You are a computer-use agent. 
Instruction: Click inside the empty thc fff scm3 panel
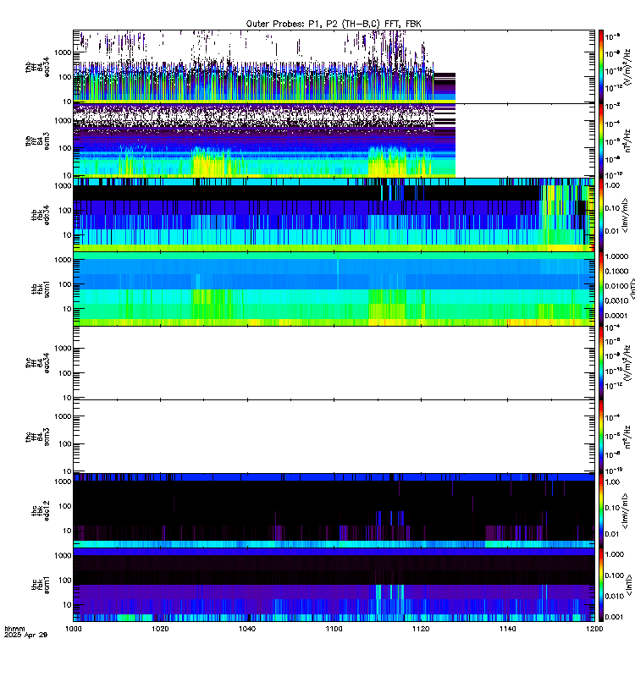tap(334, 437)
